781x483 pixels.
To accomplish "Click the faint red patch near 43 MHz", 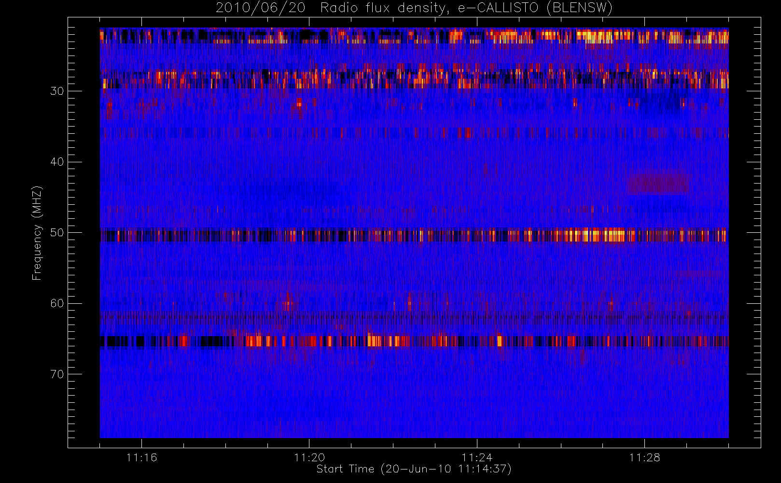I will (x=658, y=184).
